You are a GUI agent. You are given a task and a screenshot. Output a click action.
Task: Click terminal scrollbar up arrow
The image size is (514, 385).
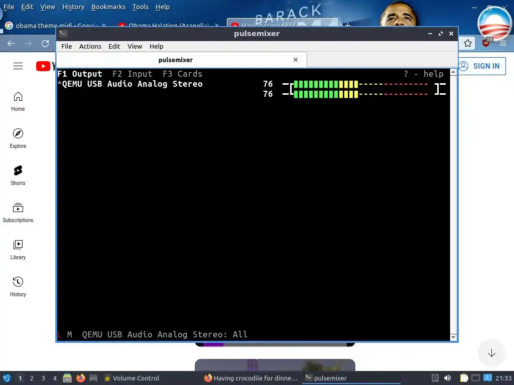click(x=453, y=72)
